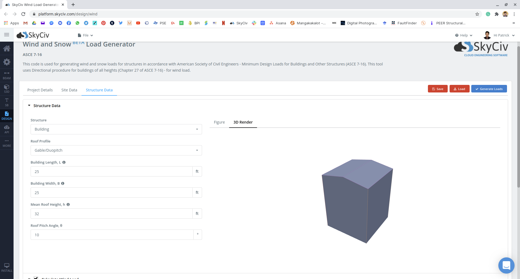Click the hamburger menu icon
The height and width of the screenshot is (279, 520).
pos(7,35)
